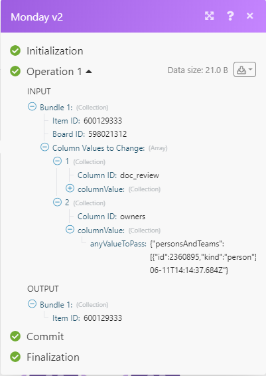Screen dimensions: 266x376
Task: Collapse the Column Values to Change array
Action: tap(44, 147)
